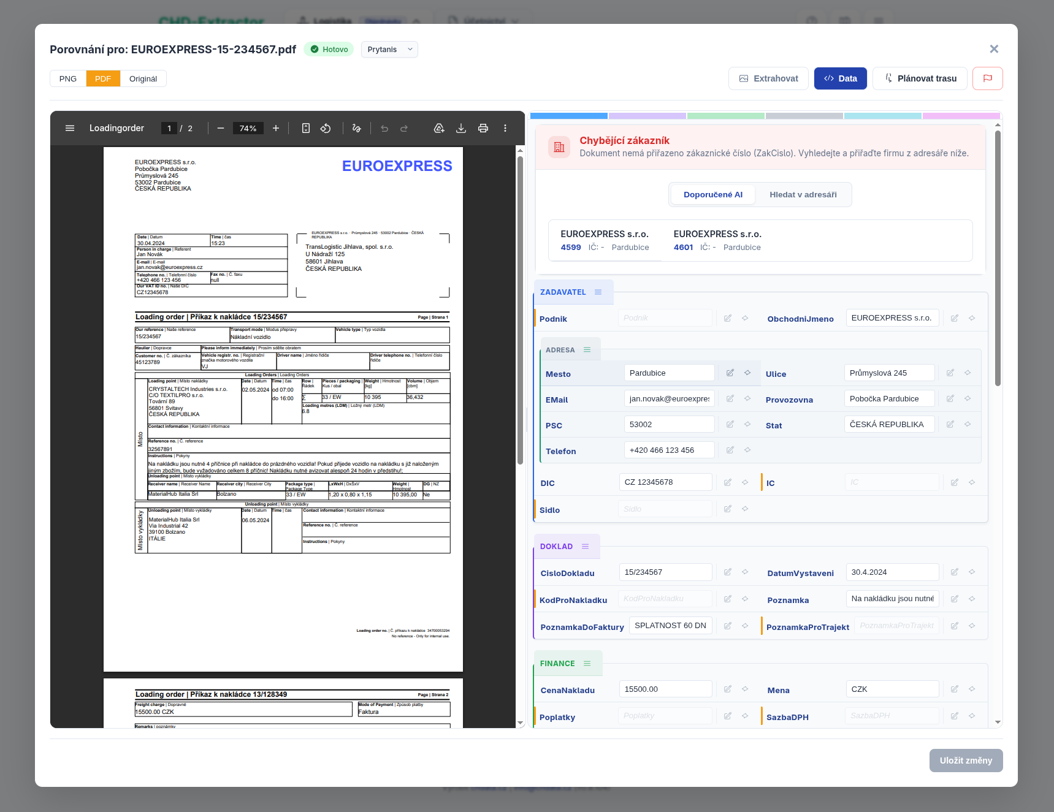Save PDF to Drive with cloud icon
Viewport: 1054px width, 812px height.
coord(439,128)
